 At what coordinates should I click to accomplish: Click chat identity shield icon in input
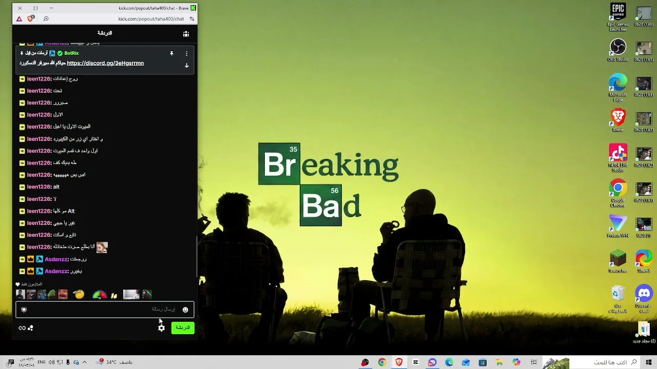click(24, 310)
